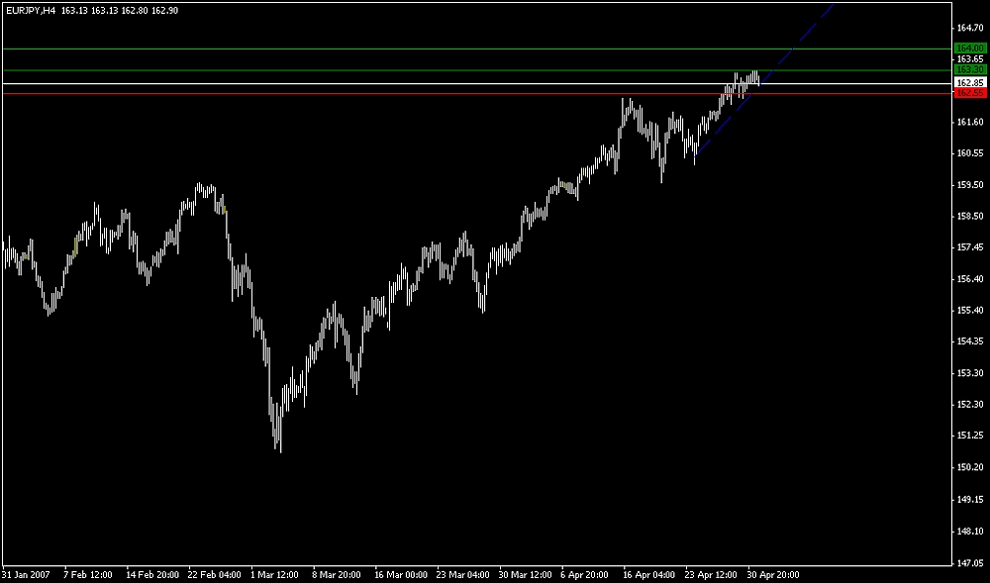Image resolution: width=990 pixels, height=583 pixels.
Task: Click the 1 Mar 12:00 date label
Action: [x=274, y=575]
